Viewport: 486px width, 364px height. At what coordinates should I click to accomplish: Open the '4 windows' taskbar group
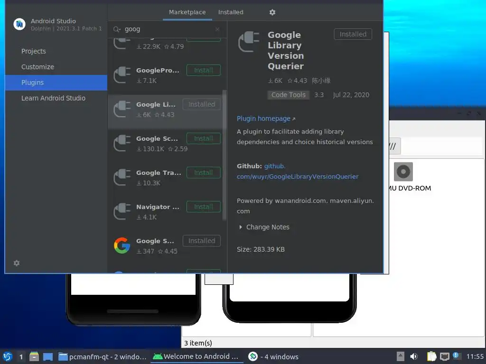274,356
